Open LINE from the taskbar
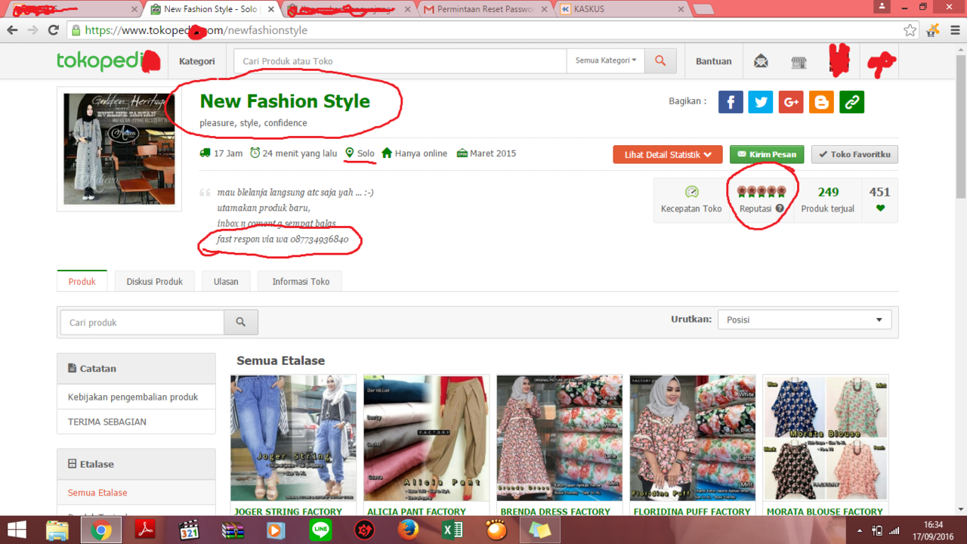The height and width of the screenshot is (544, 967). point(320,530)
